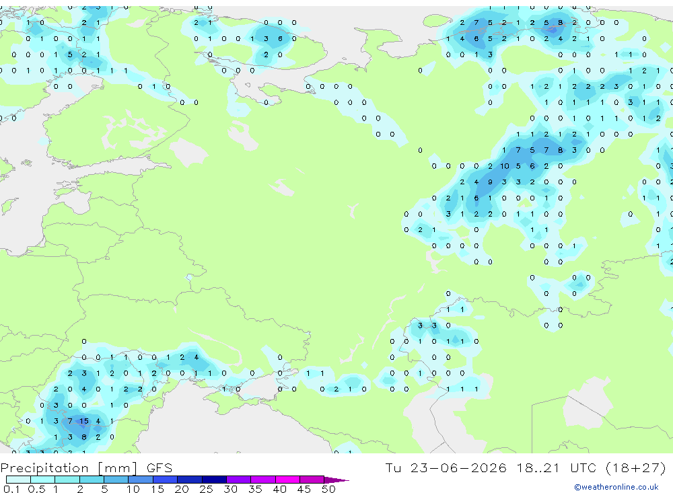Click the 30–35 mm violet legend box

(x=239, y=480)
